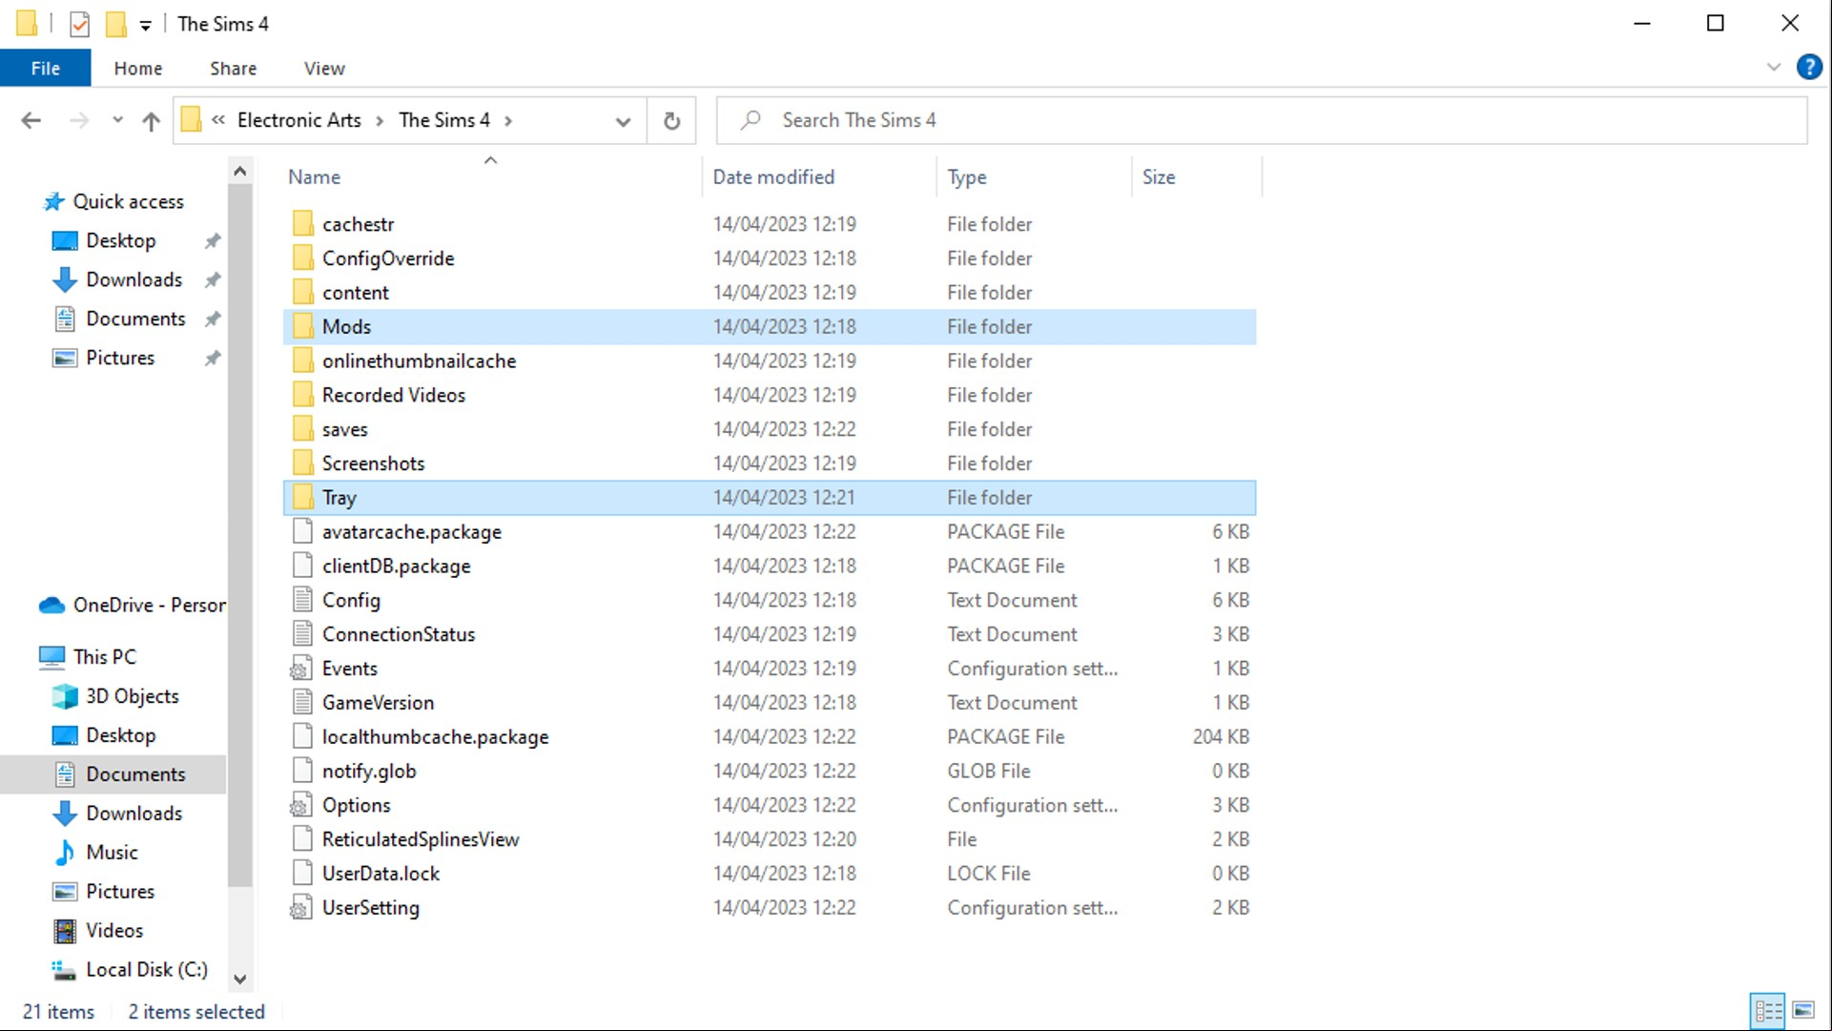This screenshot has height=1031, width=1832.
Task: Show hidden breadcrumb path levels
Action: click(218, 120)
